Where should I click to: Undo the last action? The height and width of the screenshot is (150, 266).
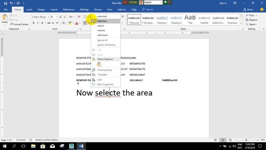click(11, 3)
